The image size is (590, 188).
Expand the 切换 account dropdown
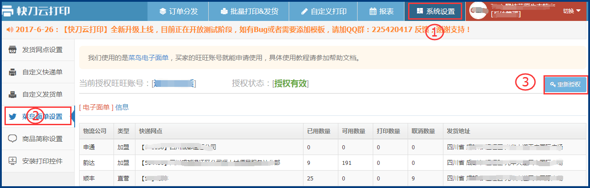(x=572, y=11)
